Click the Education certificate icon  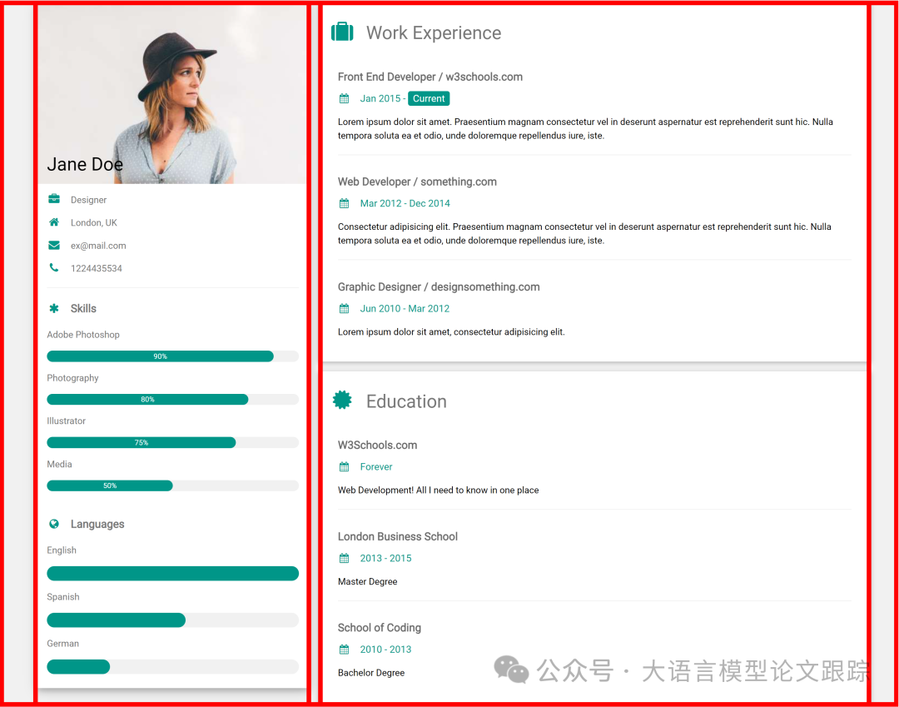pyautogui.click(x=342, y=400)
